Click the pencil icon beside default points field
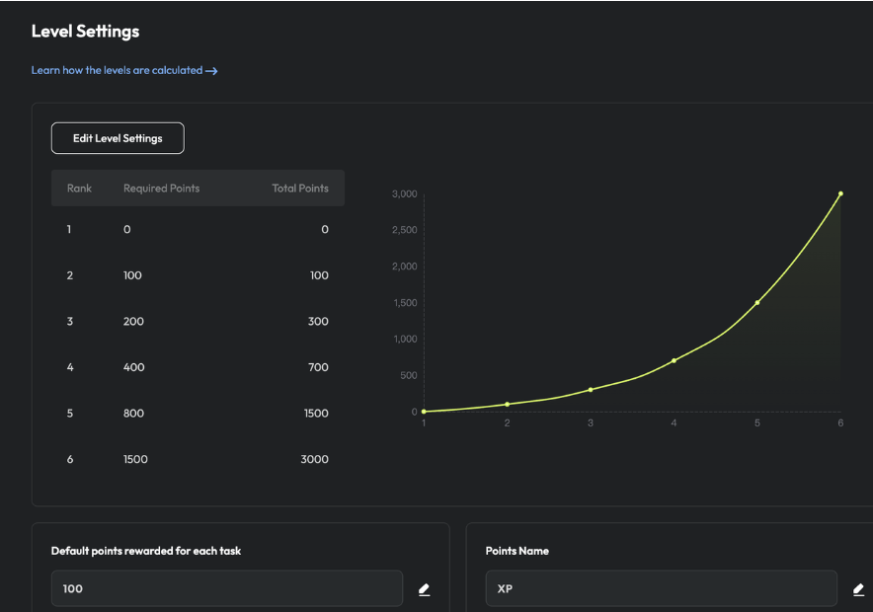The height and width of the screenshot is (612, 873). tap(424, 589)
